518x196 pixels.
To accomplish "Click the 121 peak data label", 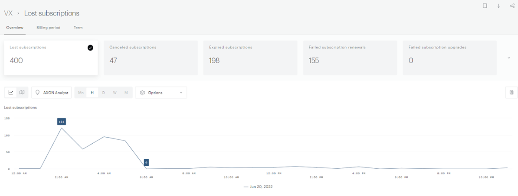I will [x=61, y=122].
